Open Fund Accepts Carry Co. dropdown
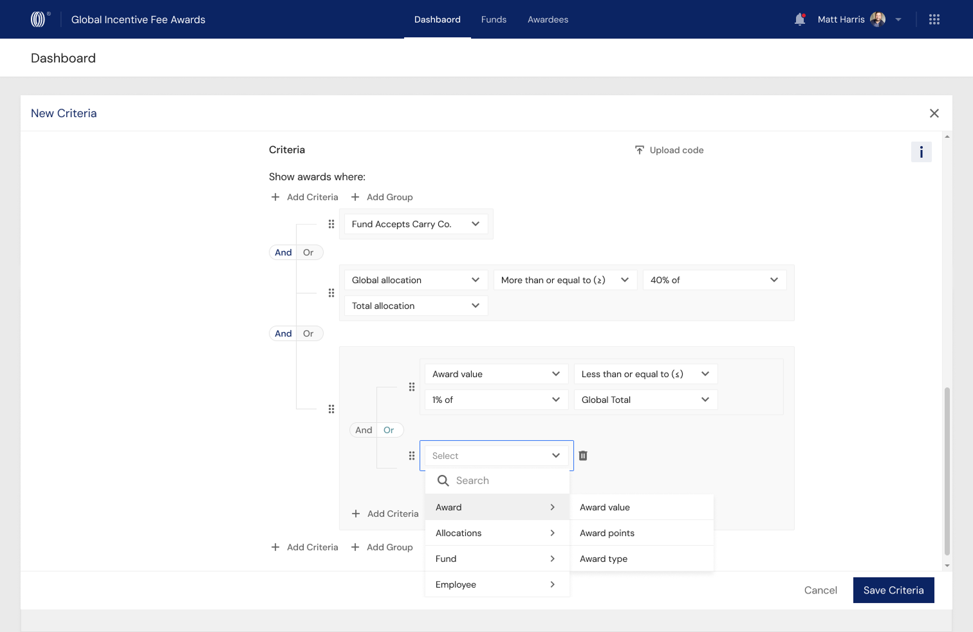Image resolution: width=973 pixels, height=632 pixels. (x=416, y=224)
